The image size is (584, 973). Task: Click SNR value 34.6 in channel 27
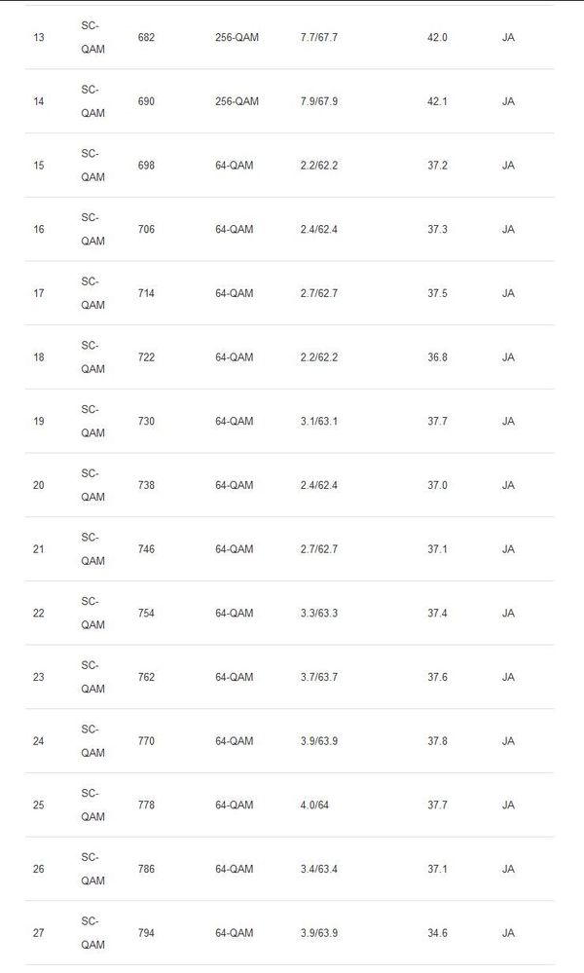[x=437, y=932]
